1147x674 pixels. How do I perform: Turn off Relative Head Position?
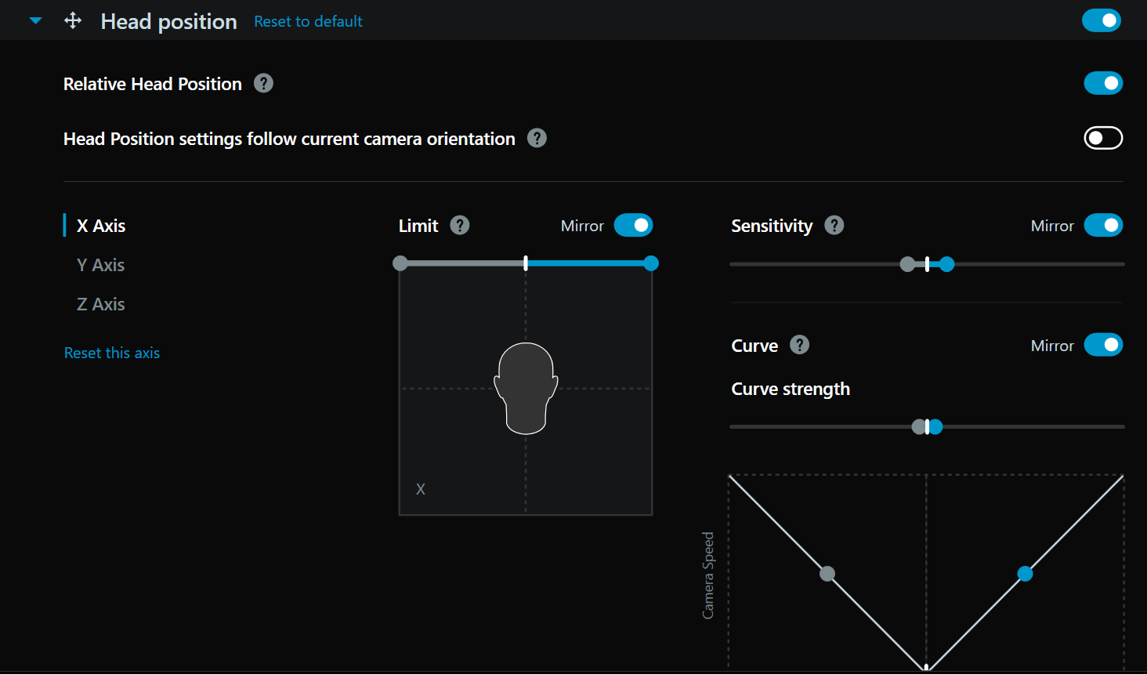coord(1103,83)
